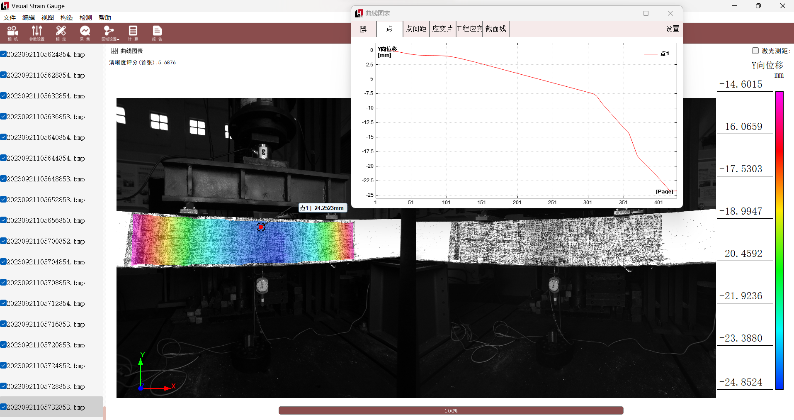Image resolution: width=794 pixels, height=420 pixels.
Task: Open the 报告 report tool
Action: pos(157,33)
